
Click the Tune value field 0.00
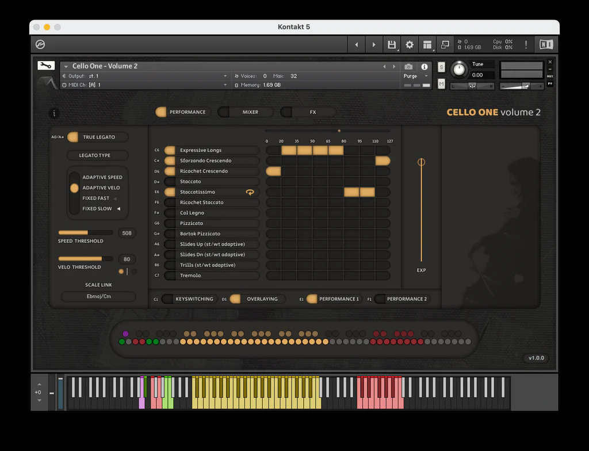(x=483, y=75)
